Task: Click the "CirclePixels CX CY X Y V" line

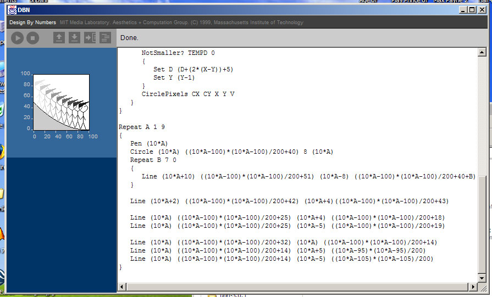Action: pos(188,94)
